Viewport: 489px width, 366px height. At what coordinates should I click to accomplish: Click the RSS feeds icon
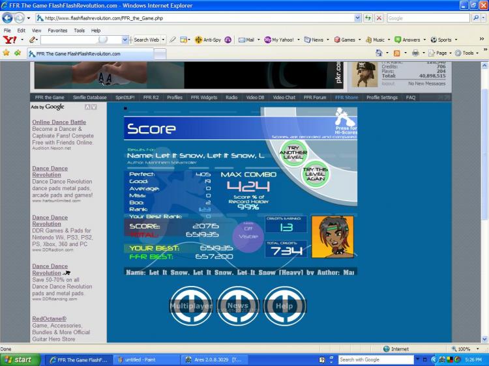coord(396,53)
